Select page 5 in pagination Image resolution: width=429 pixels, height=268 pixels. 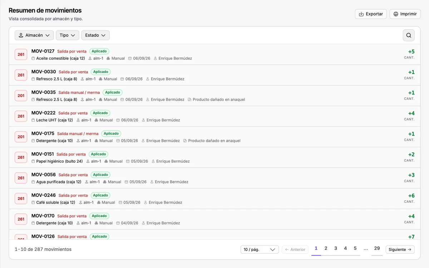coord(355,248)
